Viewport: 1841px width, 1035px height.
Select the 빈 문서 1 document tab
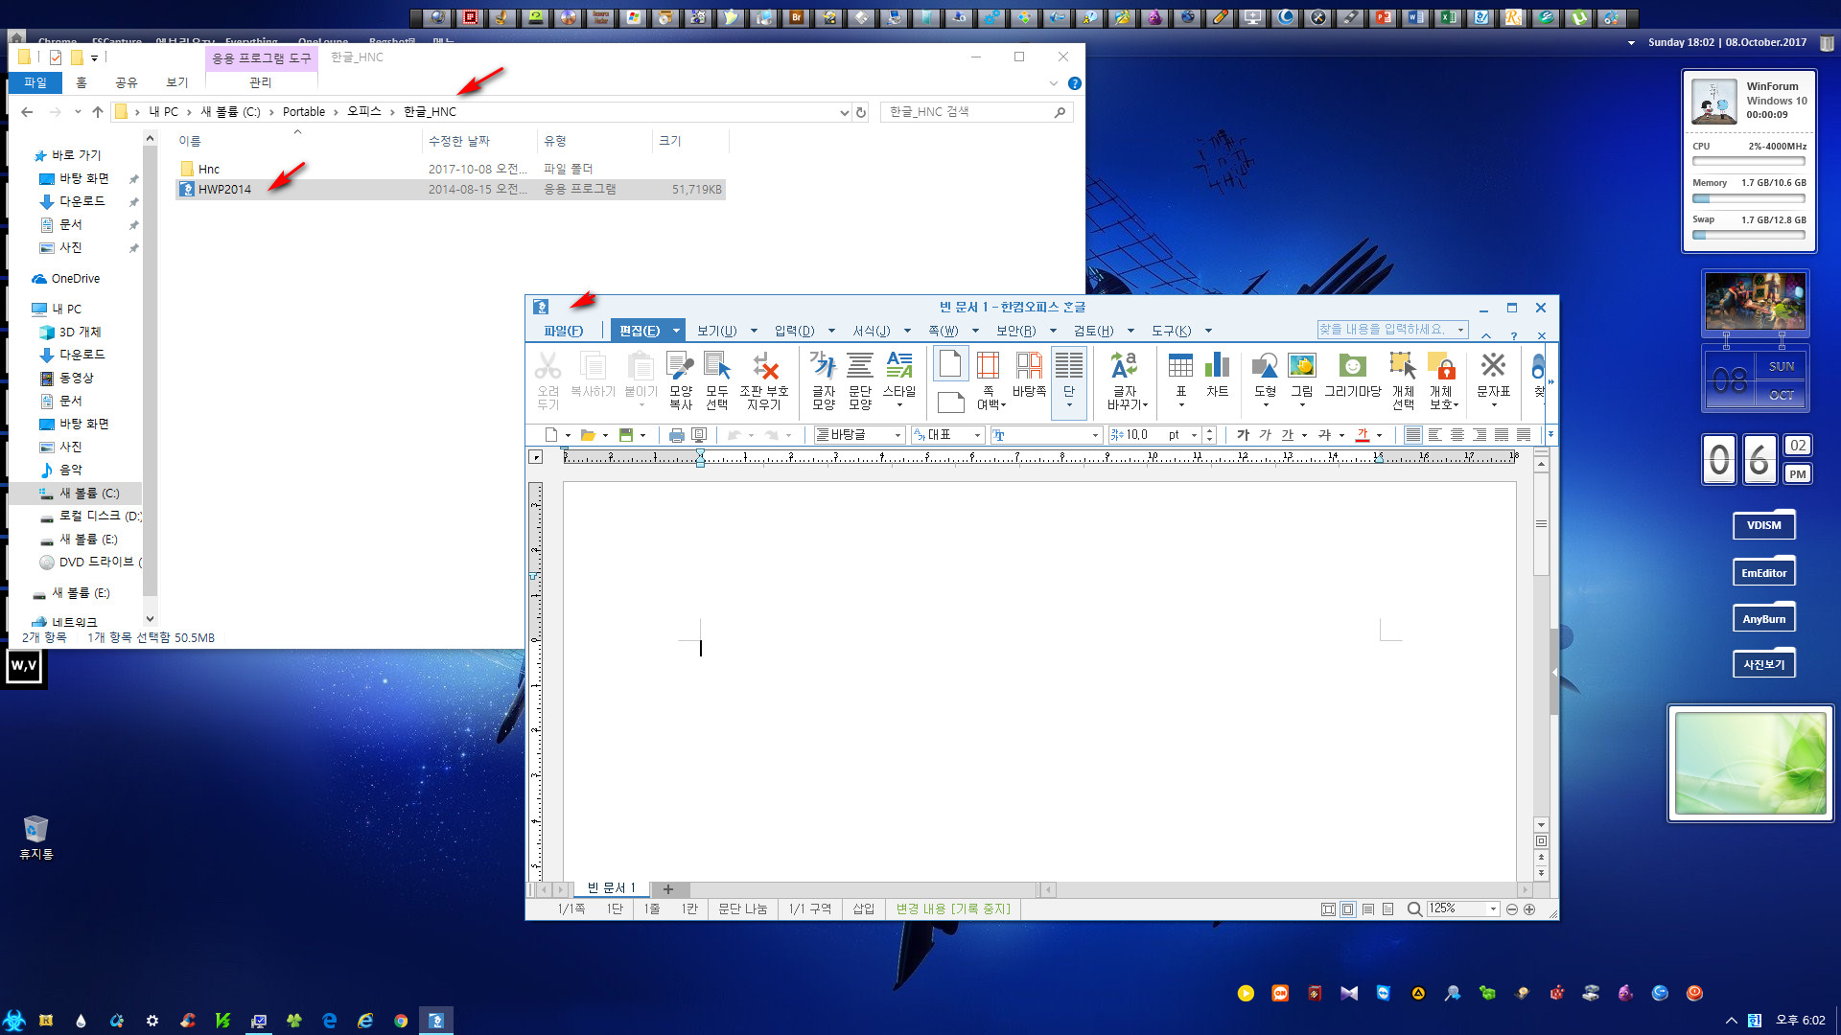[x=611, y=888]
